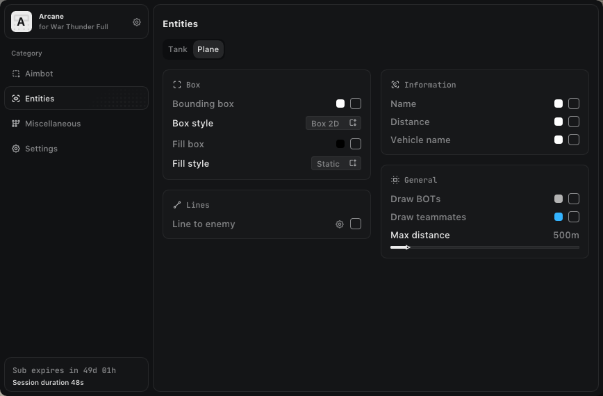
Task: Expand the Fill style 'Static' dropdown
Action: [x=336, y=163]
